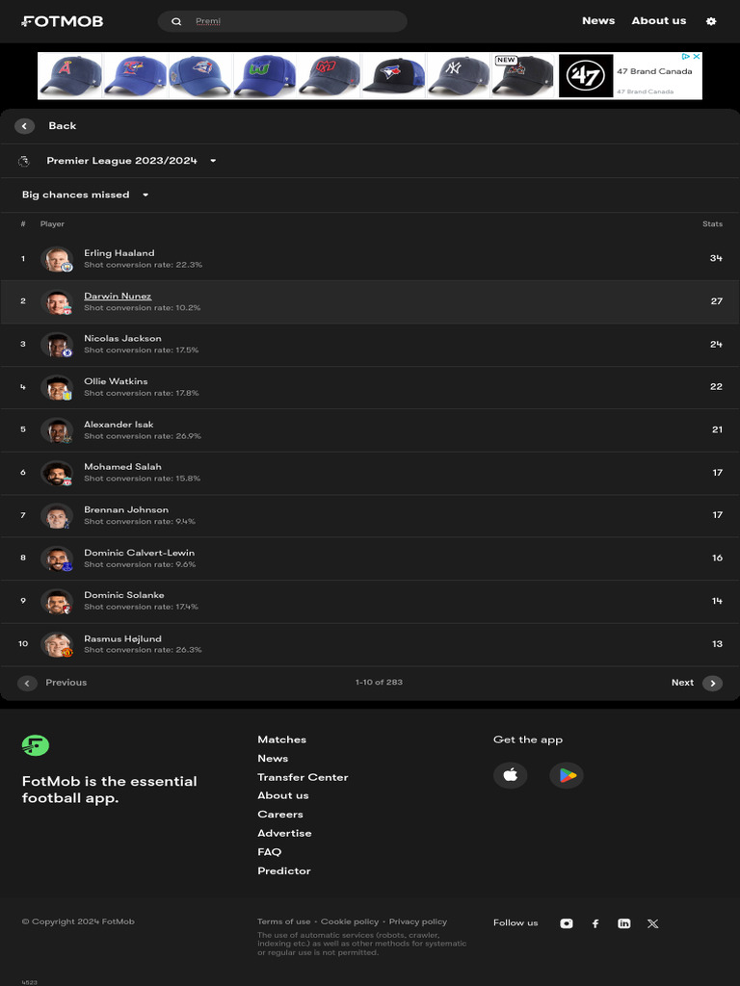
Task: Click the search input field
Action: point(289,21)
